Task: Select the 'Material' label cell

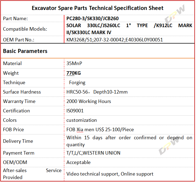Action: tap(33, 63)
